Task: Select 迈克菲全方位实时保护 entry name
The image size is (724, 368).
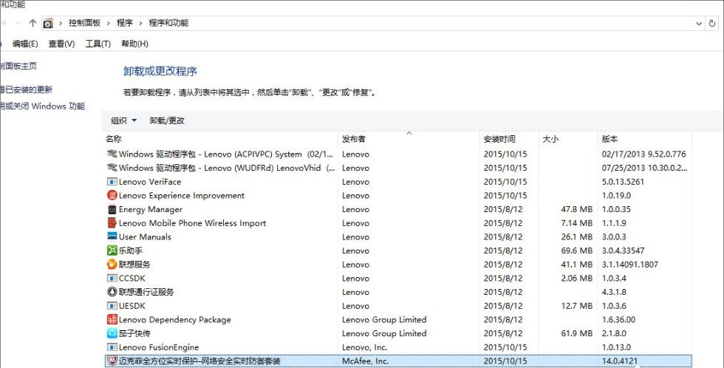Action: click(199, 361)
